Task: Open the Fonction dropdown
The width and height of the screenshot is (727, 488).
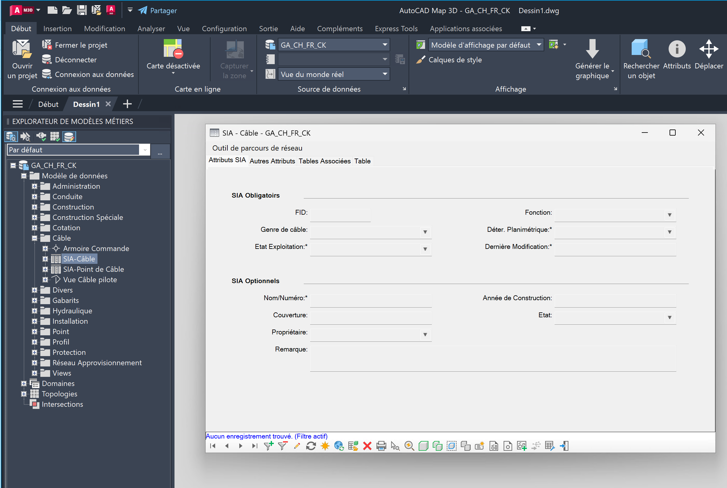Action: coord(670,215)
